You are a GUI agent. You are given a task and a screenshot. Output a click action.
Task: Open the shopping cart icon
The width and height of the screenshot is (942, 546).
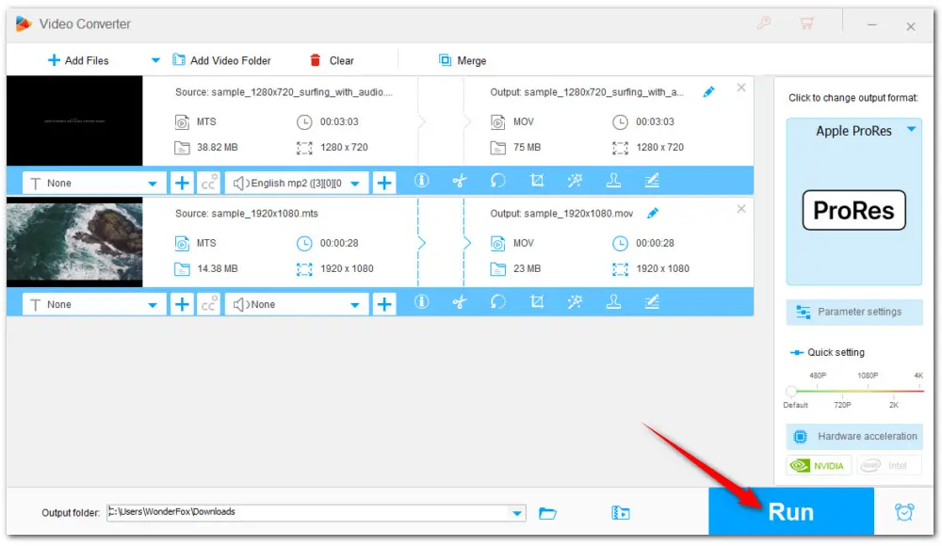(x=806, y=24)
